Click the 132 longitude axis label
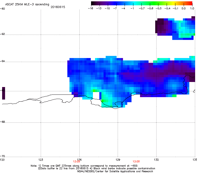Image resolution: width=197 pixels, height=173 pixels. pyautogui.click(x=157, y=160)
